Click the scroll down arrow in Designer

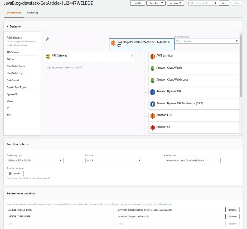click(241, 133)
